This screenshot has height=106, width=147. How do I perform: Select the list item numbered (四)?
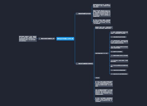tap(119, 47)
